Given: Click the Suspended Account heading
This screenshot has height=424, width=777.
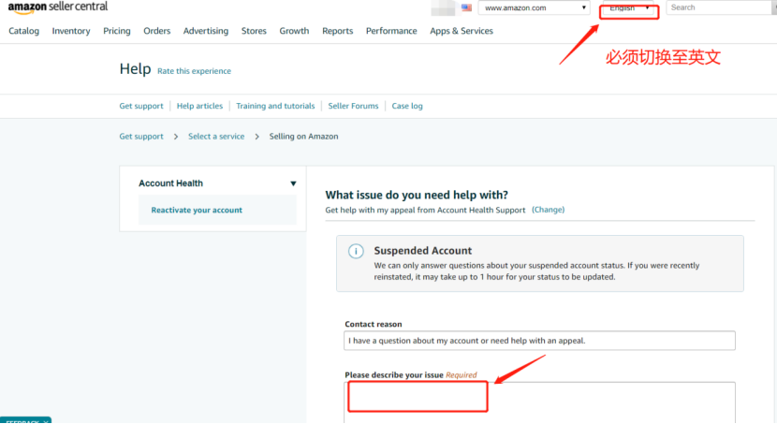Looking at the screenshot, I should [x=423, y=251].
